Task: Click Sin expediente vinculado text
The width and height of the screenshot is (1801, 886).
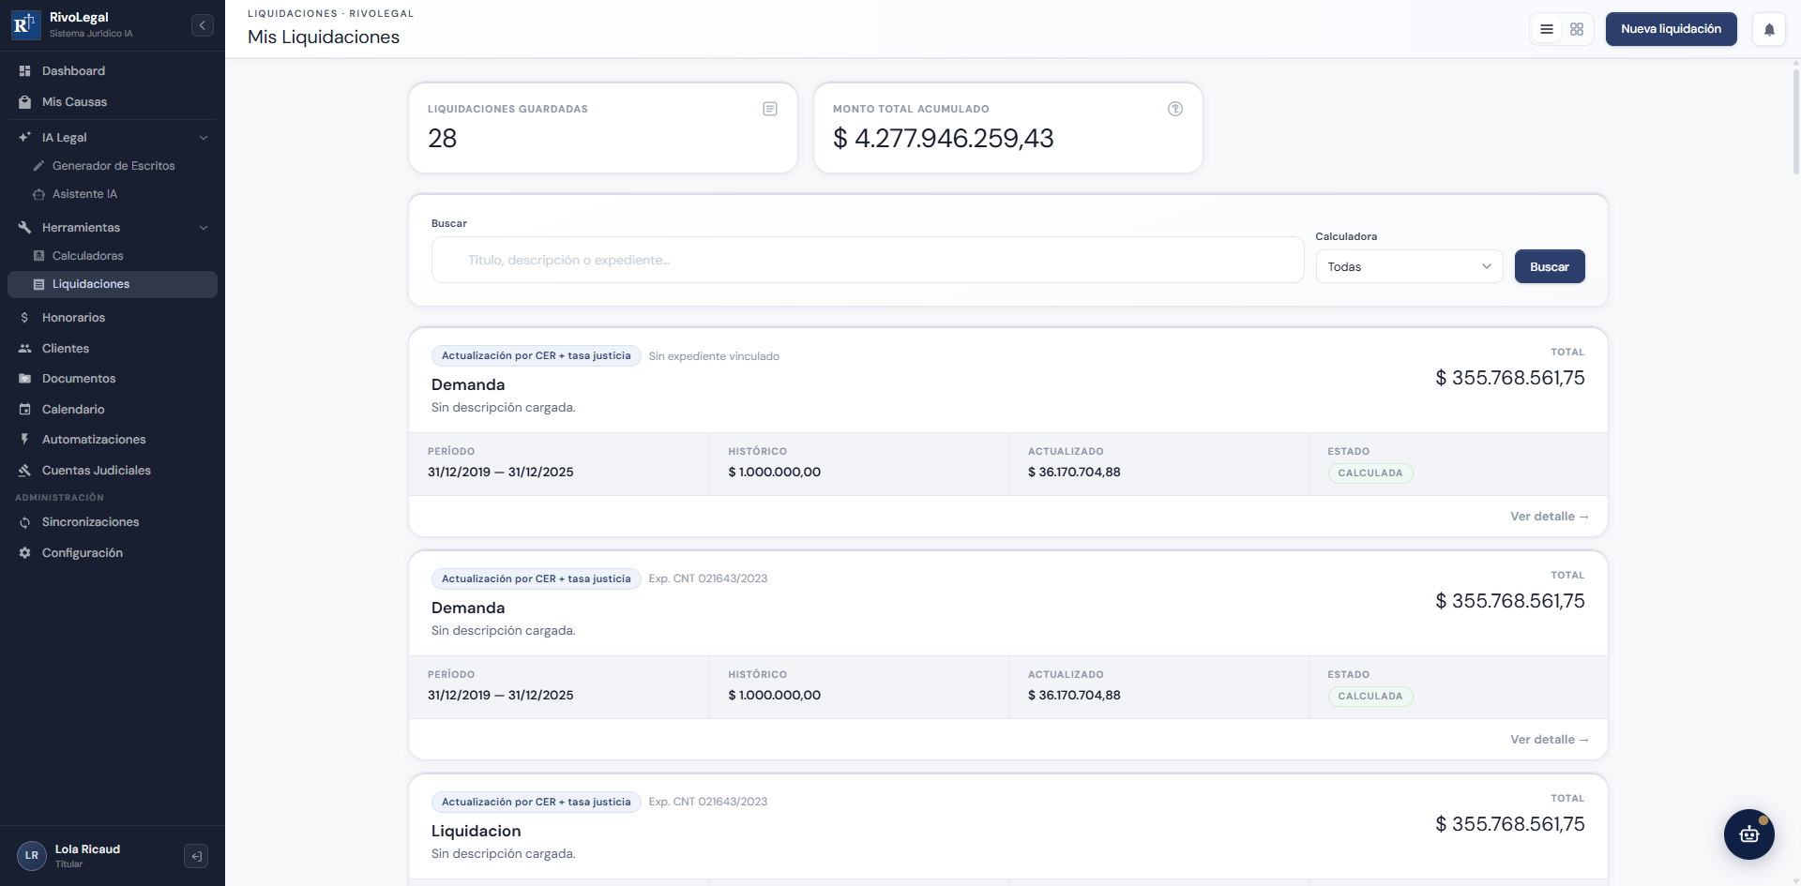Action: pos(714,356)
